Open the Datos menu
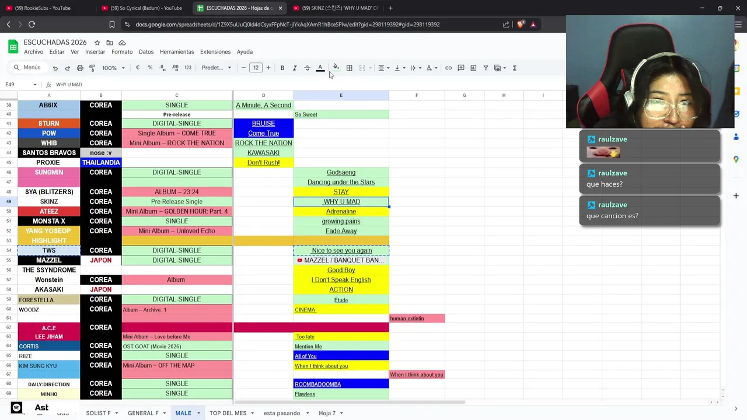The image size is (747, 420). point(146,52)
